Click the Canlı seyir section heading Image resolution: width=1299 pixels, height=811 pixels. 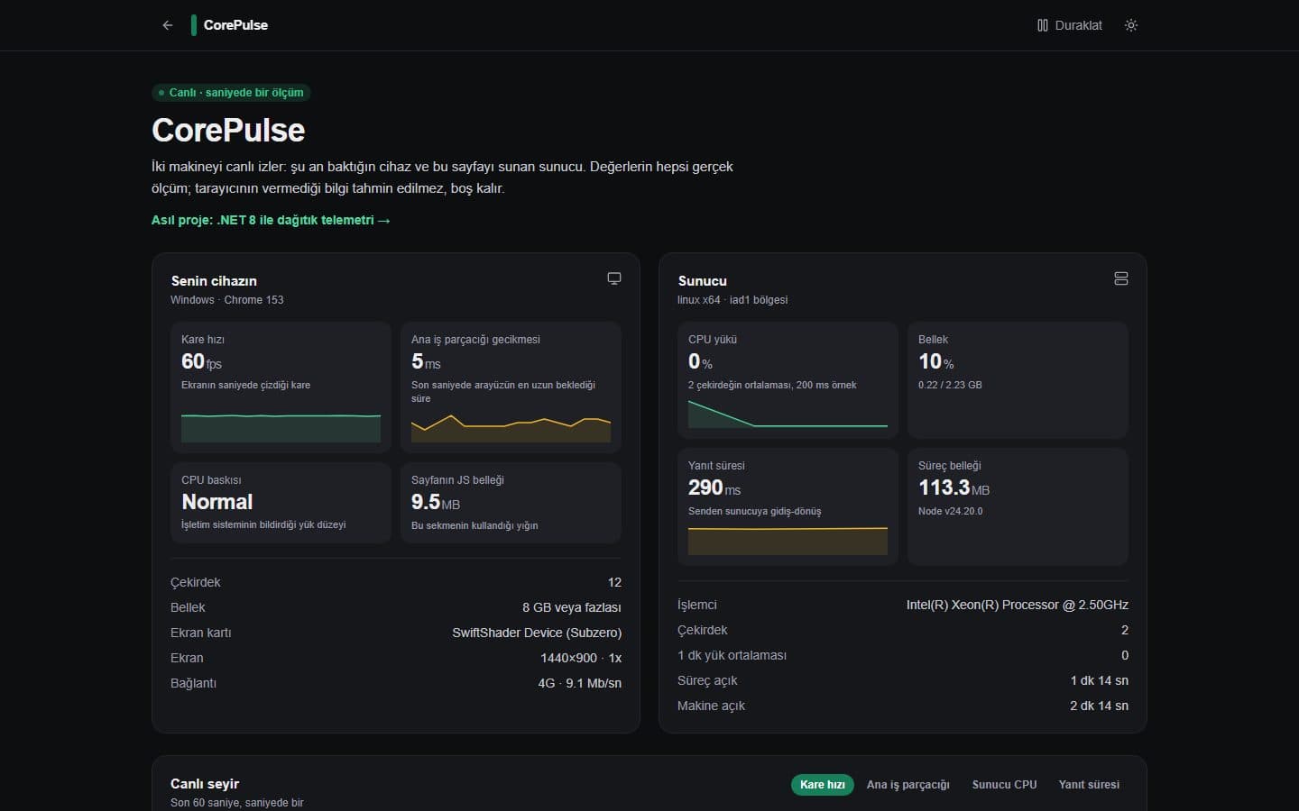pos(205,784)
